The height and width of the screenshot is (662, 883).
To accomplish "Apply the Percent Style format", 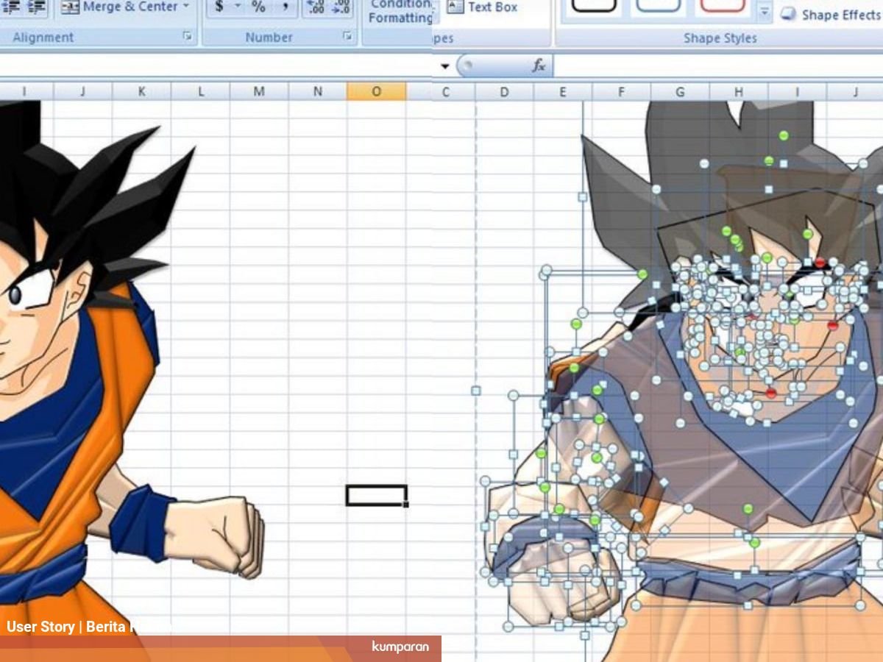I will coord(258,7).
